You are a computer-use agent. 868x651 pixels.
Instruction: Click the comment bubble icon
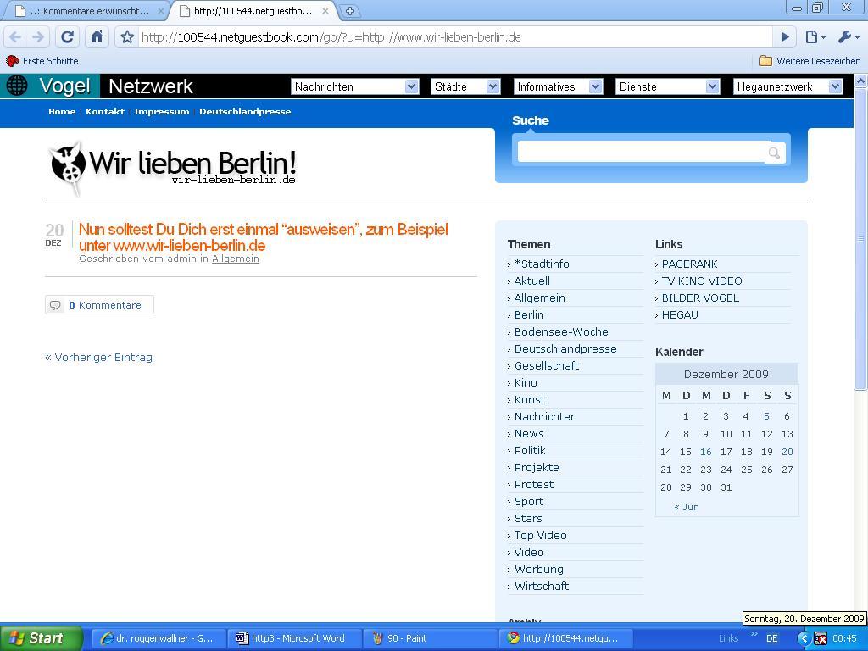tap(55, 305)
